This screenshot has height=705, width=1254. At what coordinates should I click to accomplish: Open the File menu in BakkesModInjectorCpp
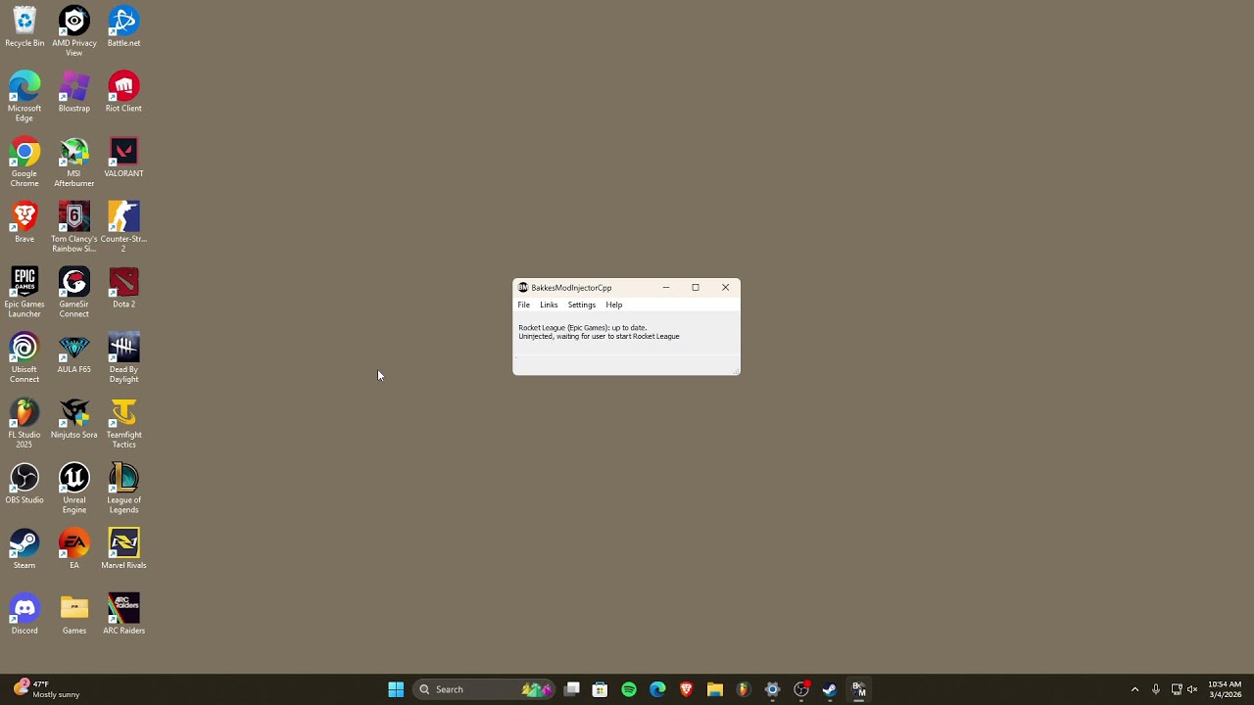coord(524,305)
